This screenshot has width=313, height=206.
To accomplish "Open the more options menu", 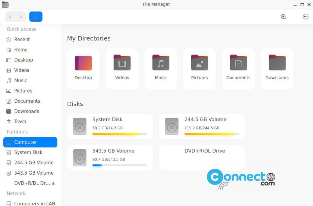I will 306,16.
